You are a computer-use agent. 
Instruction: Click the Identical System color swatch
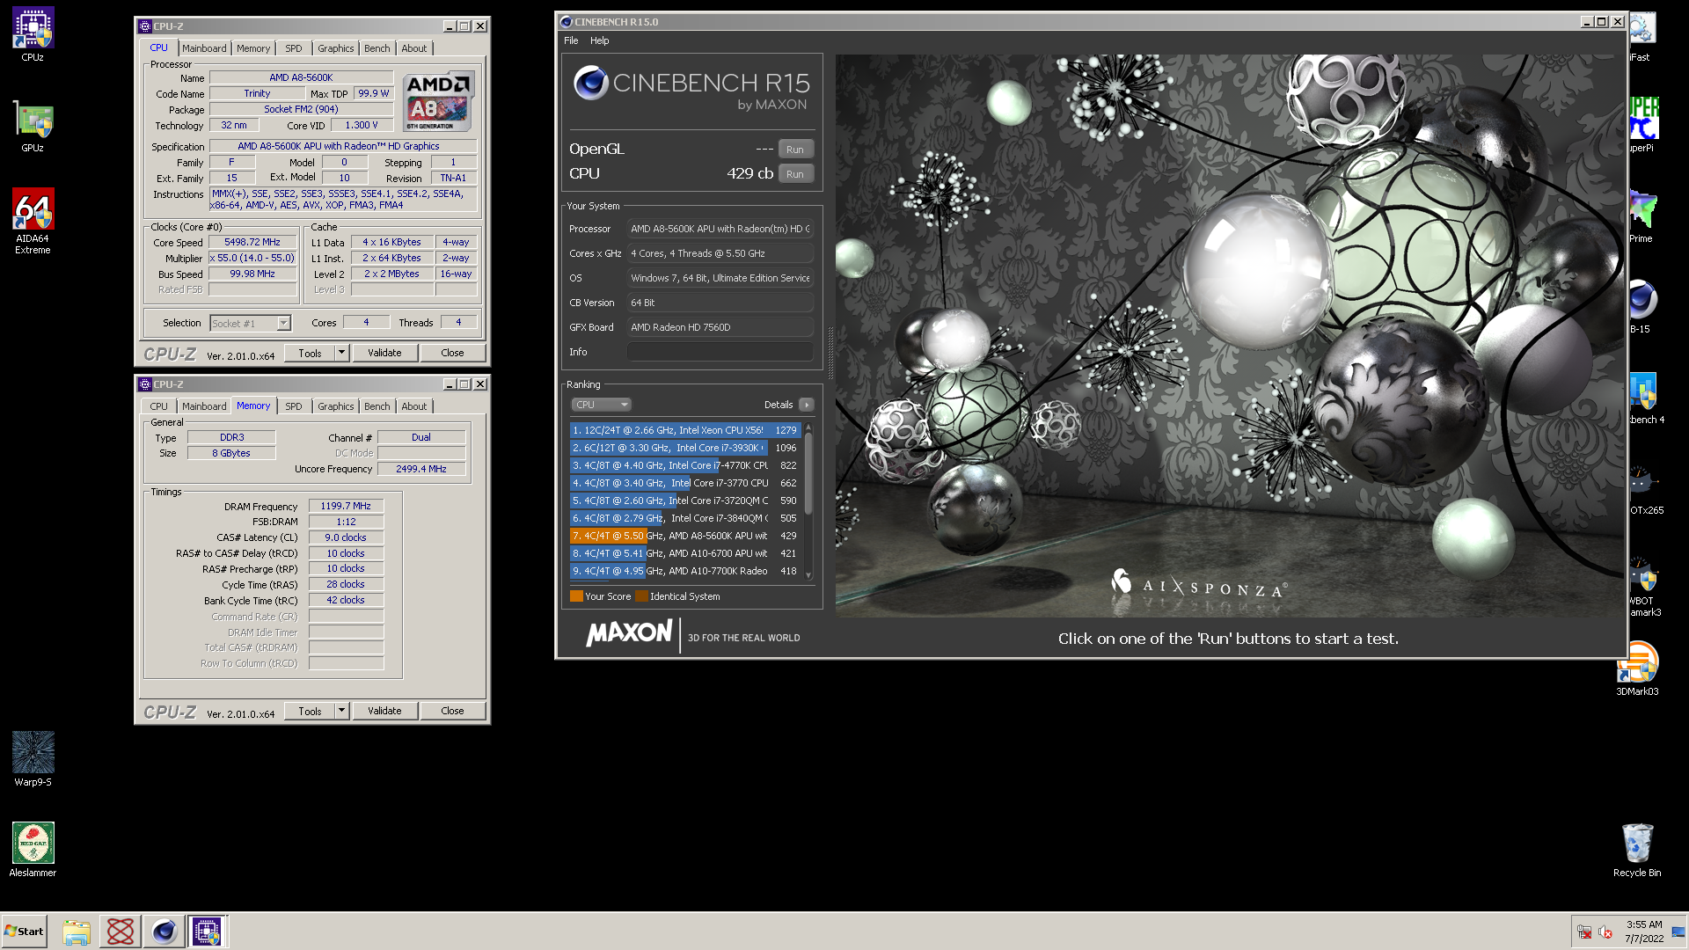(x=641, y=596)
